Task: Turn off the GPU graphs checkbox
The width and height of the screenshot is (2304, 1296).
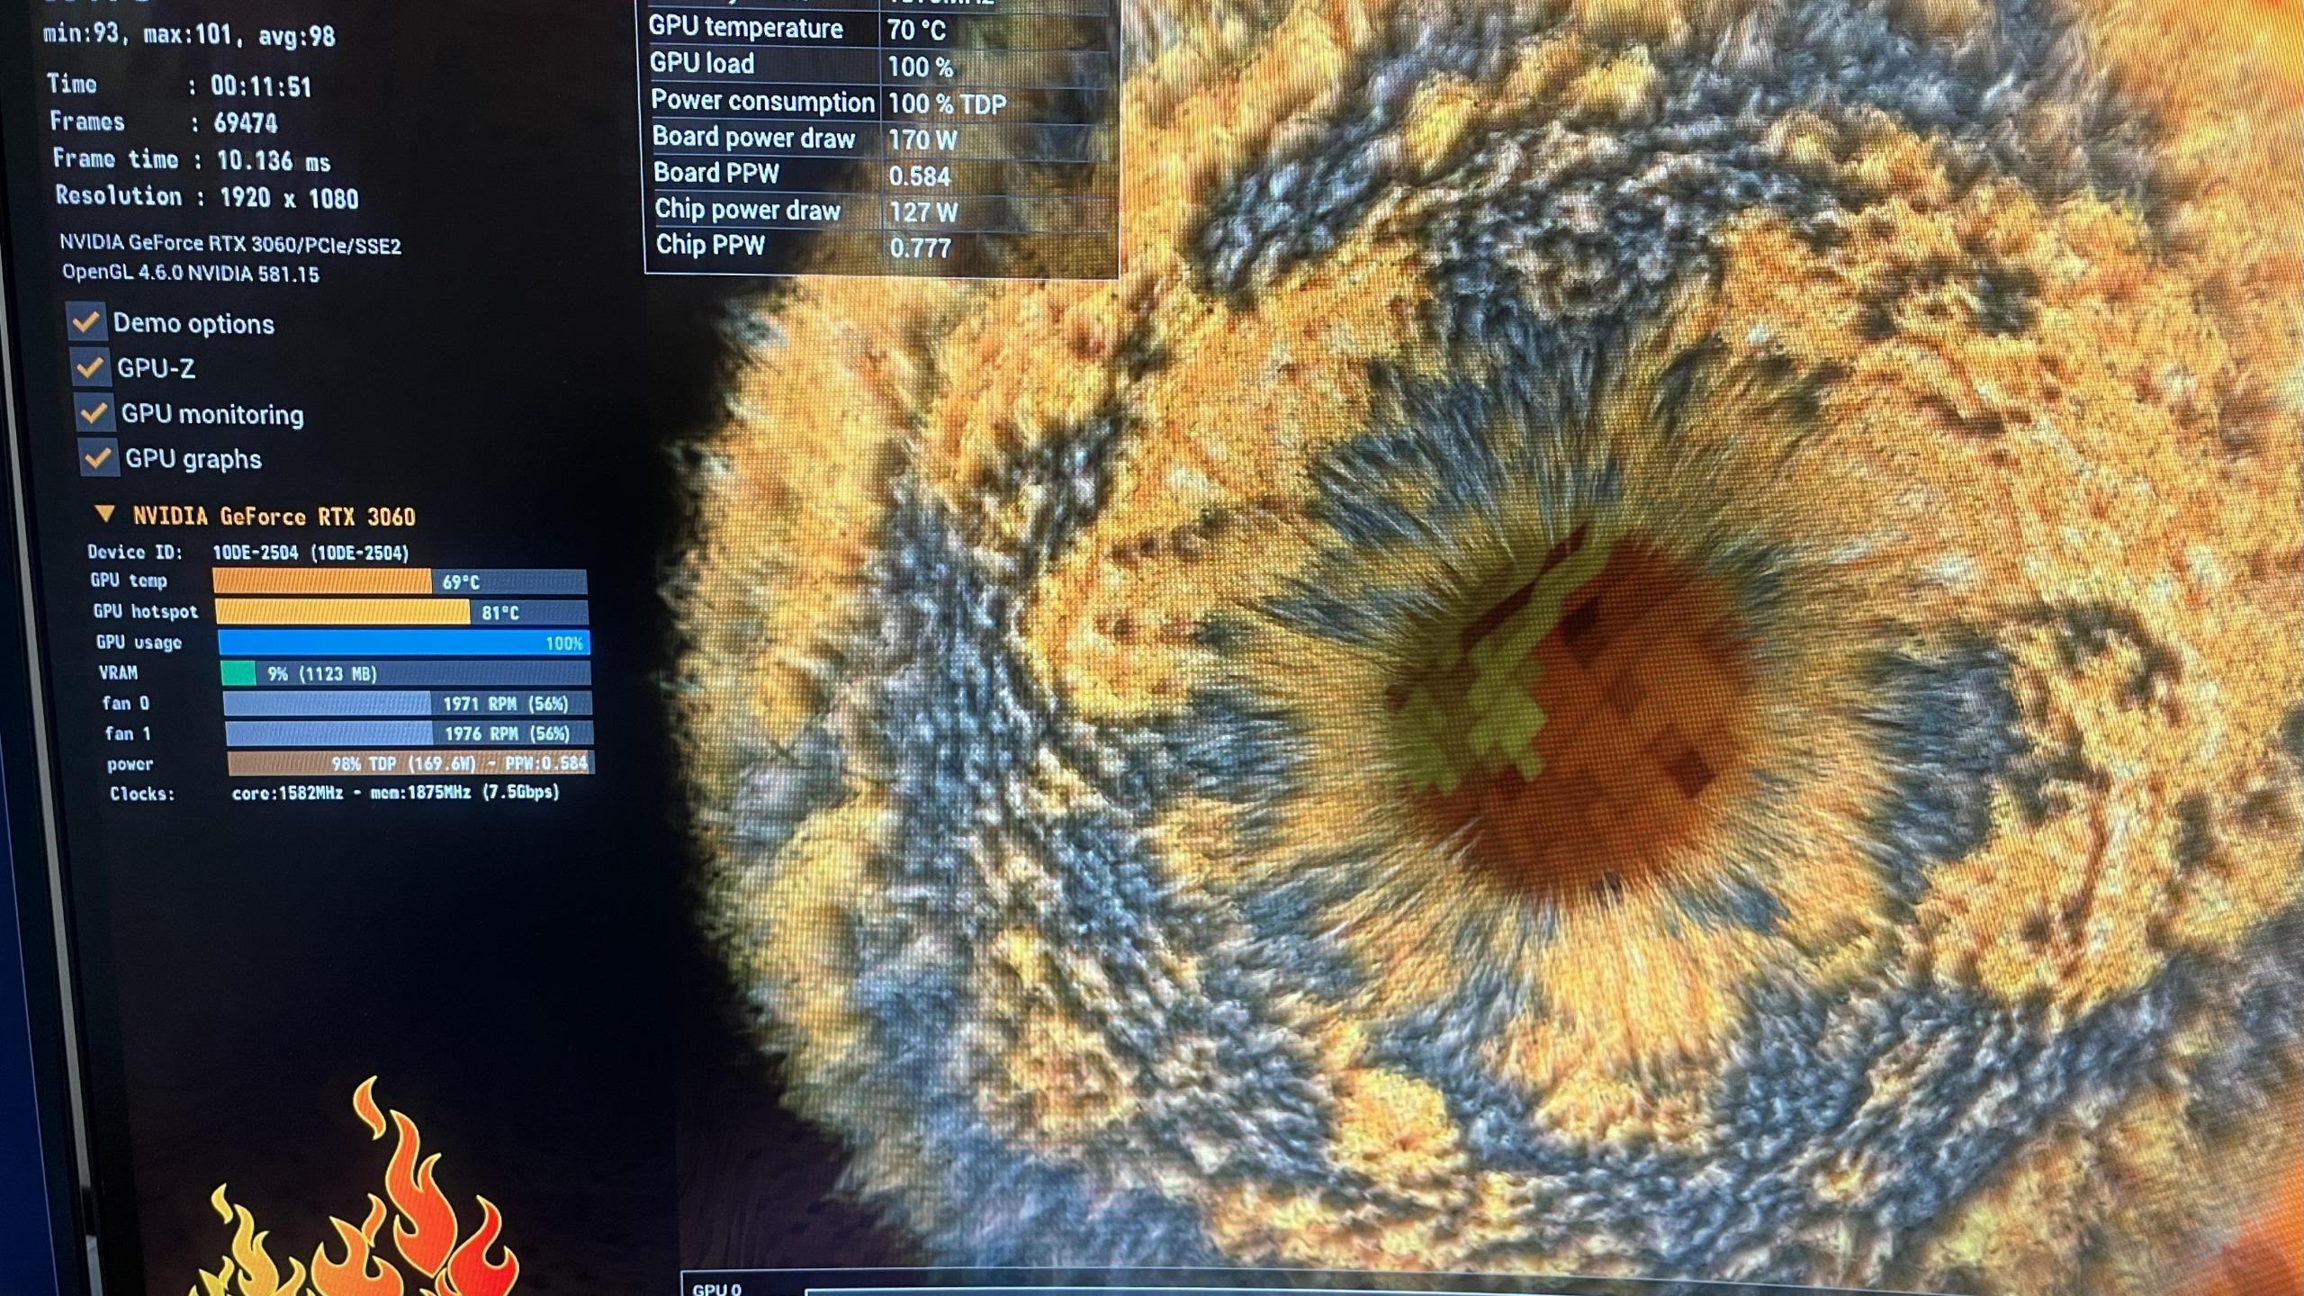Action: [x=98, y=458]
